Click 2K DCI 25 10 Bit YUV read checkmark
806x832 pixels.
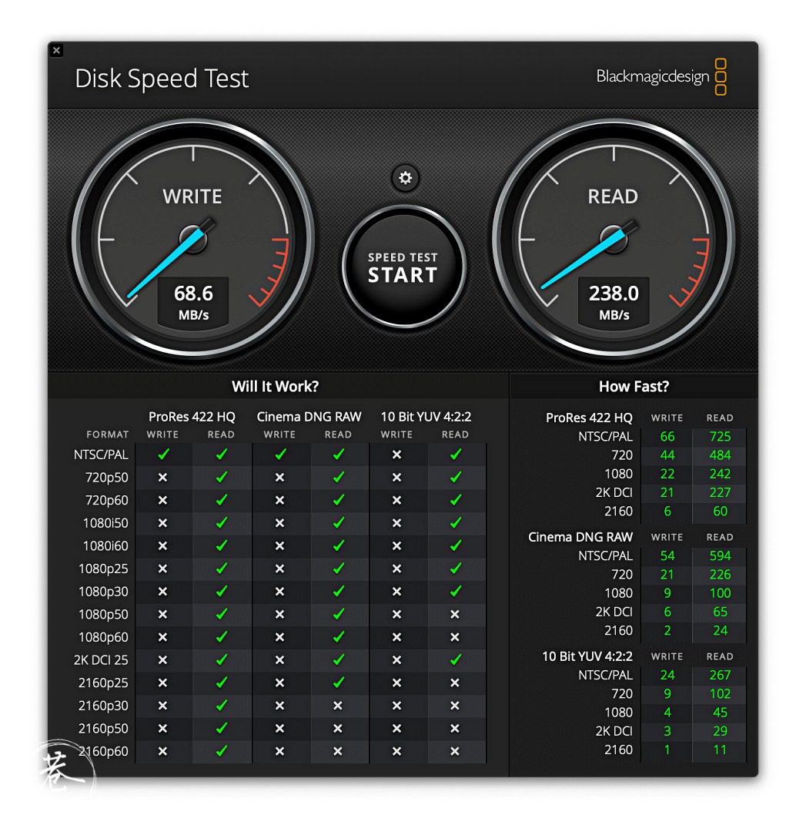point(455,660)
